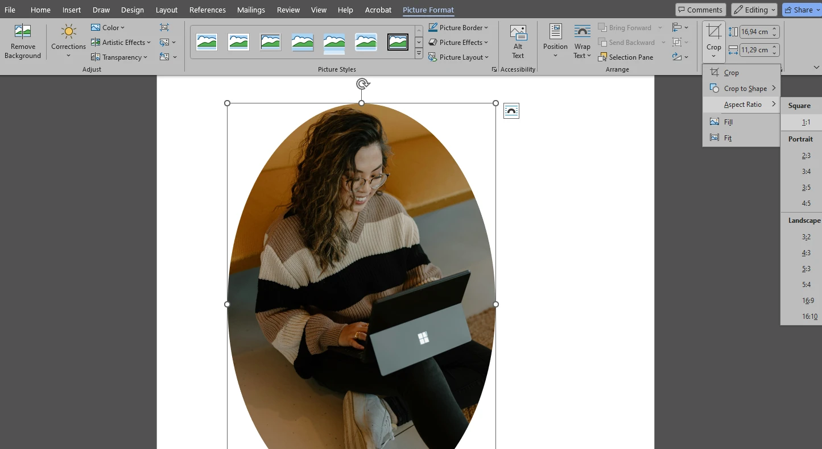Click the Alt Text icon
This screenshot has height=449, width=822.
tap(518, 32)
